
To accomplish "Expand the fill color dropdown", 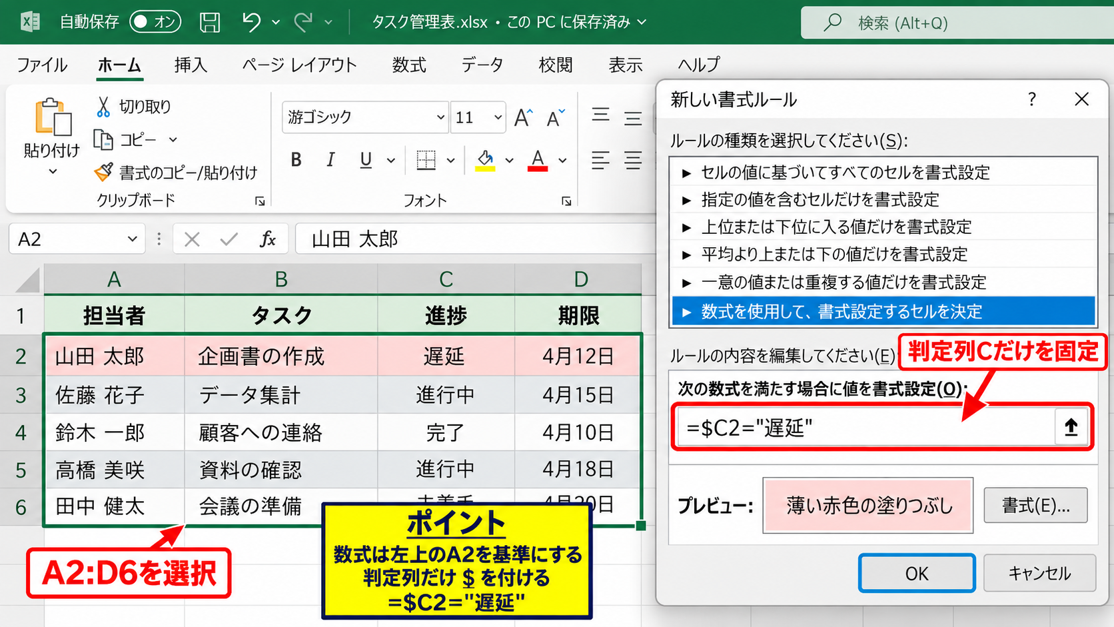I will [x=510, y=161].
